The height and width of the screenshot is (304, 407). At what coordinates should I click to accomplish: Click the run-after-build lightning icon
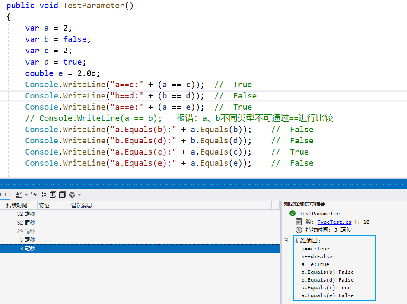click(34, 195)
